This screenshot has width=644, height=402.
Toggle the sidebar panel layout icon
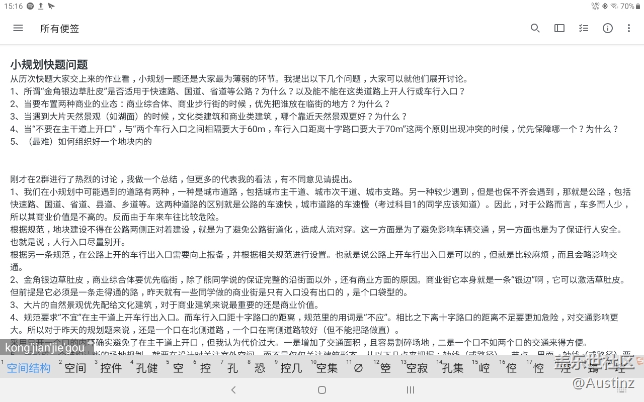click(x=559, y=28)
